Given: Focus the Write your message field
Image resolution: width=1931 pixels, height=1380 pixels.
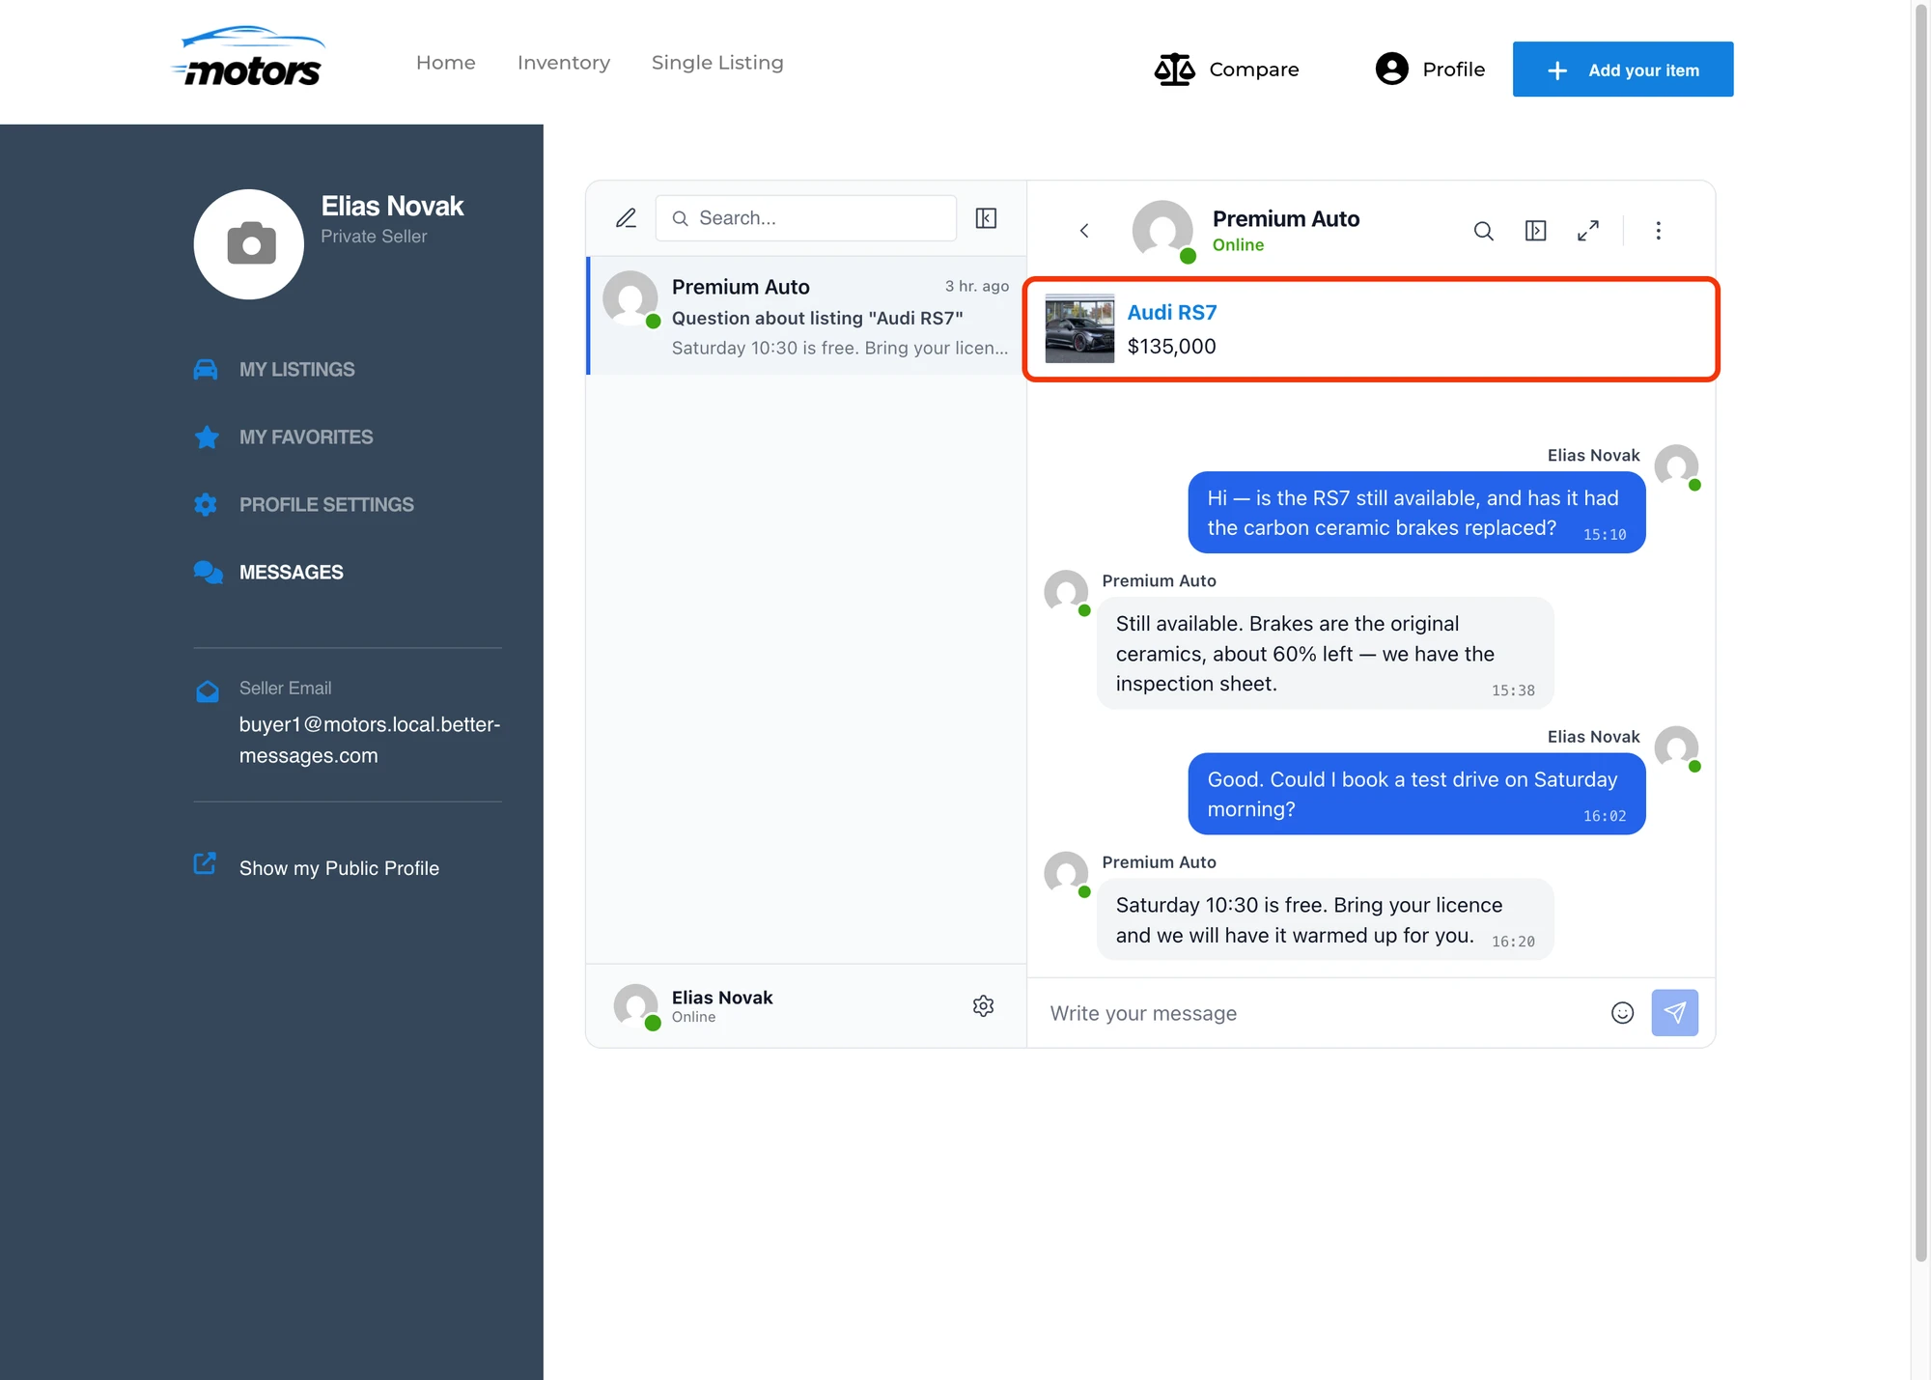Looking at the screenshot, I should click(1319, 1013).
